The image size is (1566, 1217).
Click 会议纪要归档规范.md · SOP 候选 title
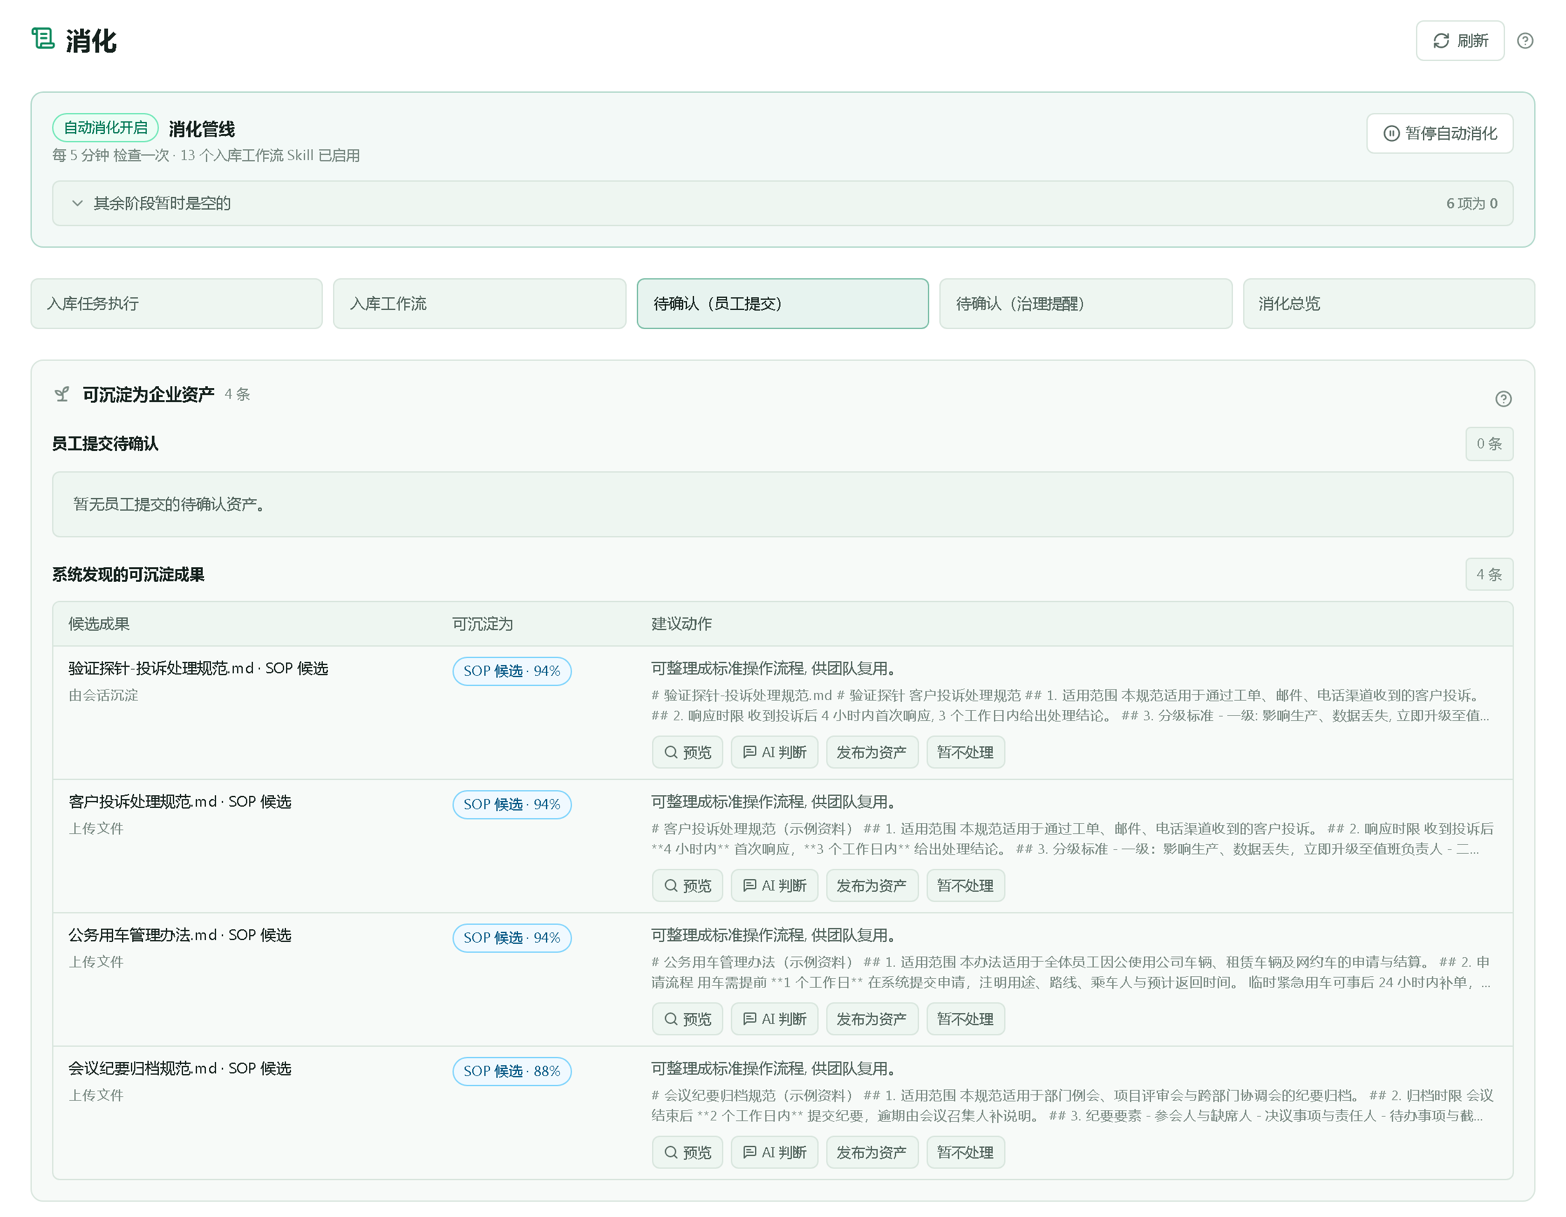pos(180,1068)
